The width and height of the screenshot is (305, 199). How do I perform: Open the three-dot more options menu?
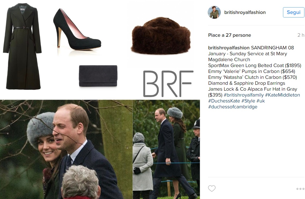pos(300,189)
